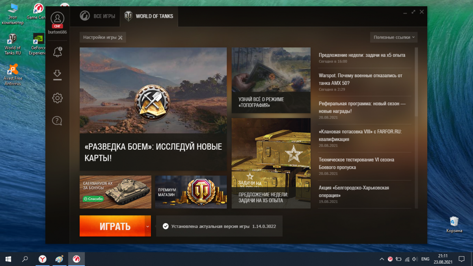Viewport: 473px width, 266px height.
Task: Click the Game Center tray icon
Action: tap(390, 259)
